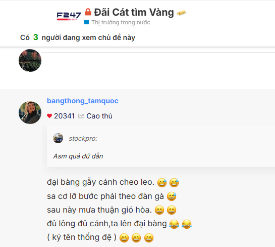Click the red heart icon next to 20341
The width and height of the screenshot is (275, 247).
[x=49, y=116]
